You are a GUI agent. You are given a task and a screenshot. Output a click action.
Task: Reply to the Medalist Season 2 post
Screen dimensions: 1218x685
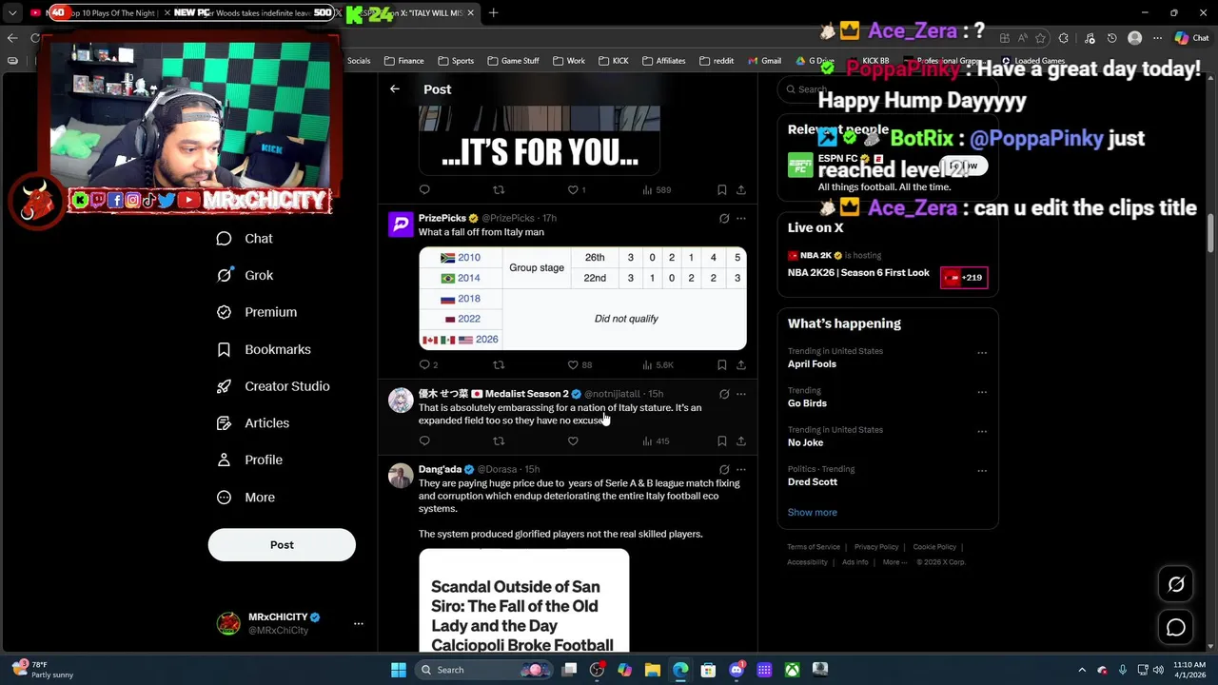424,440
